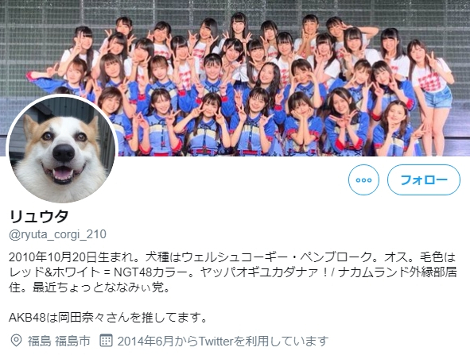Click the リュウタ display name

click(x=39, y=216)
